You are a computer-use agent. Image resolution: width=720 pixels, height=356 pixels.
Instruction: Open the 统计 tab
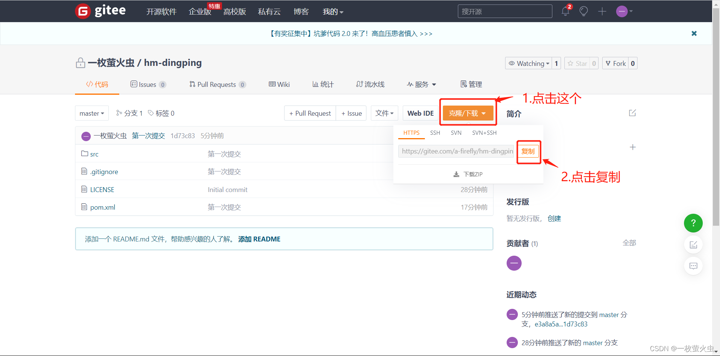[323, 85]
